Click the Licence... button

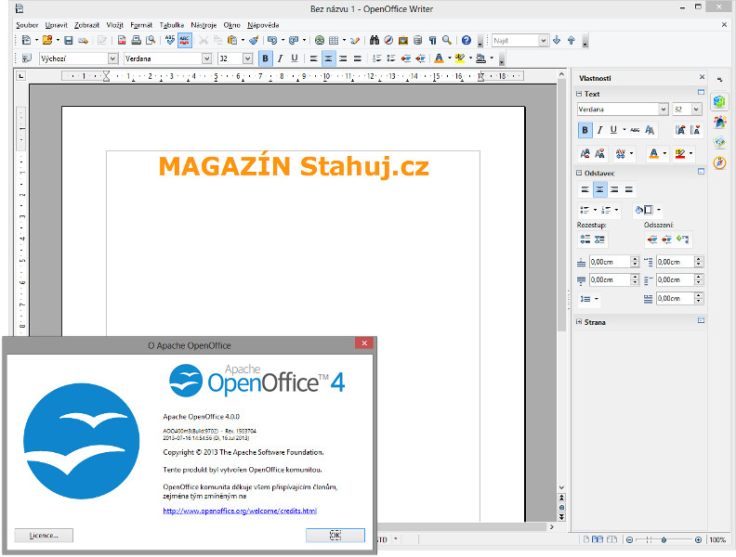point(44,536)
